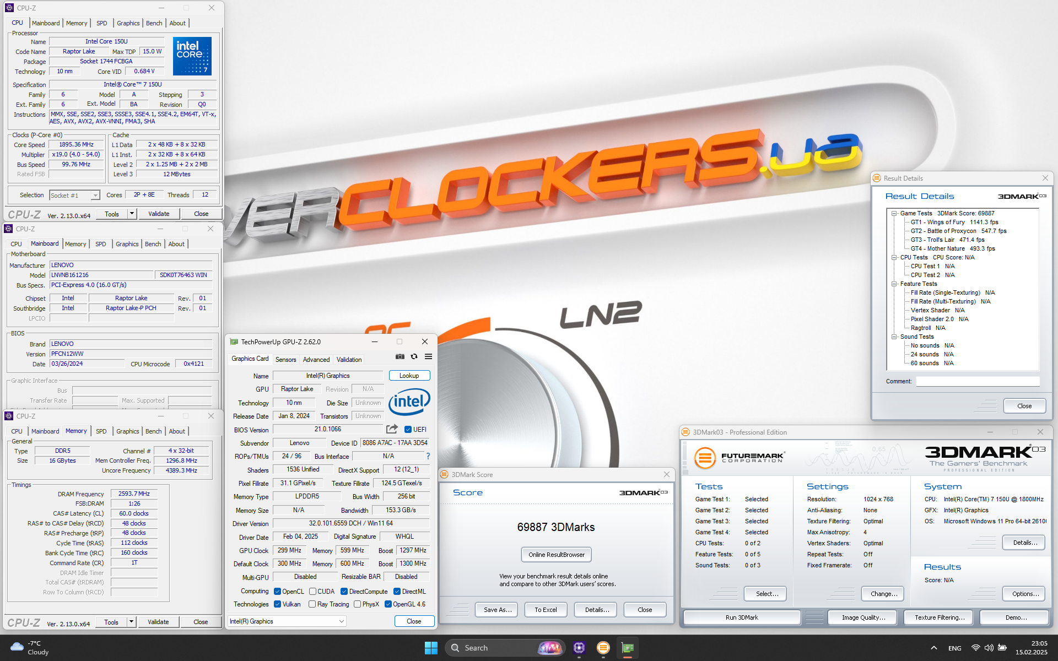Open Tools dropdown arrow in CPU-Z CPU window
The image size is (1058, 661).
132,214
